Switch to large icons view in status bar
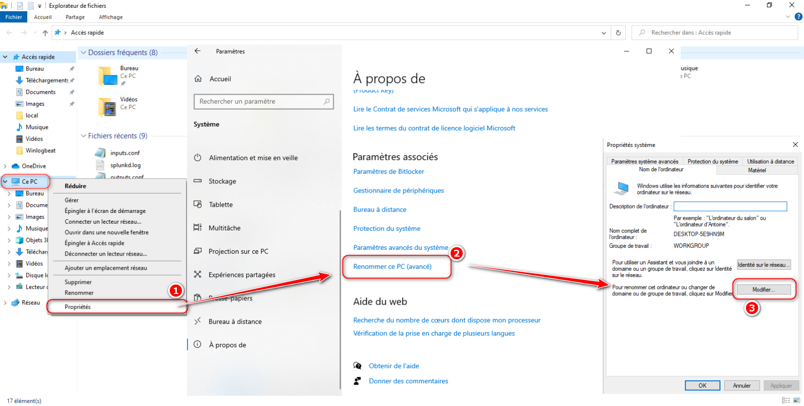The width and height of the screenshot is (804, 406). [x=797, y=401]
